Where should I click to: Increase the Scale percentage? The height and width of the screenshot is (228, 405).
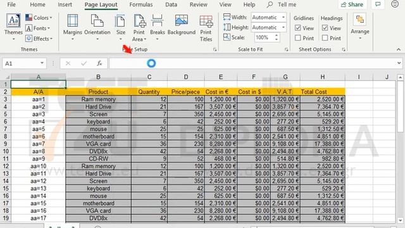tap(277, 35)
